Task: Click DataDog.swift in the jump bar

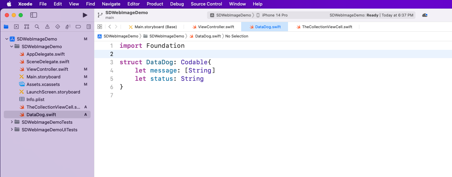Action: [x=205, y=36]
